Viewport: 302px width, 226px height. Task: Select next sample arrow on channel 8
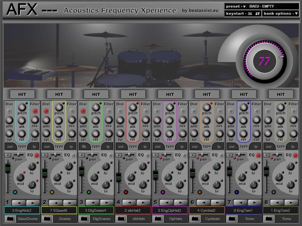pyautogui.click(x=291, y=203)
